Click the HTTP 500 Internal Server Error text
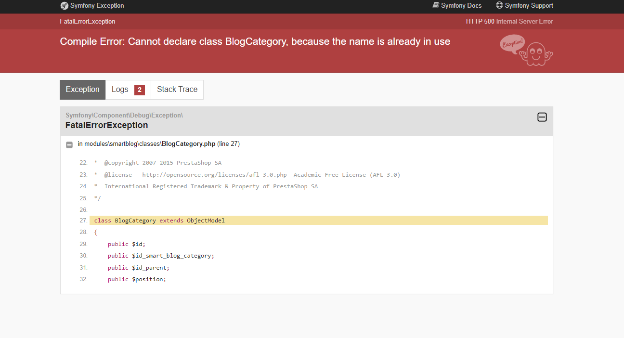 509,22
